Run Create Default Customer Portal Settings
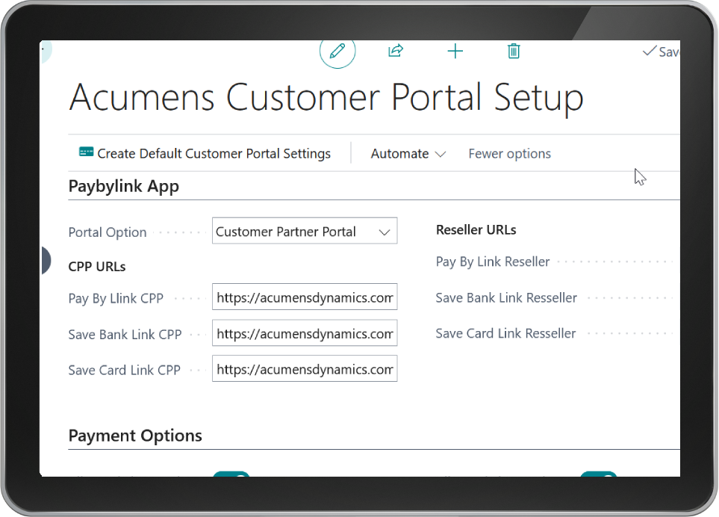719x517 pixels. pyautogui.click(x=205, y=153)
